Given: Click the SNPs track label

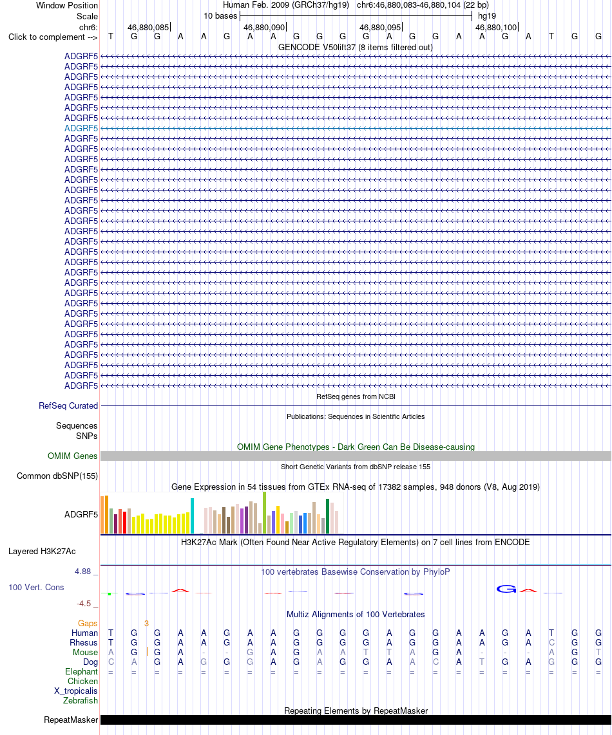Looking at the screenshot, I should pyautogui.click(x=87, y=436).
